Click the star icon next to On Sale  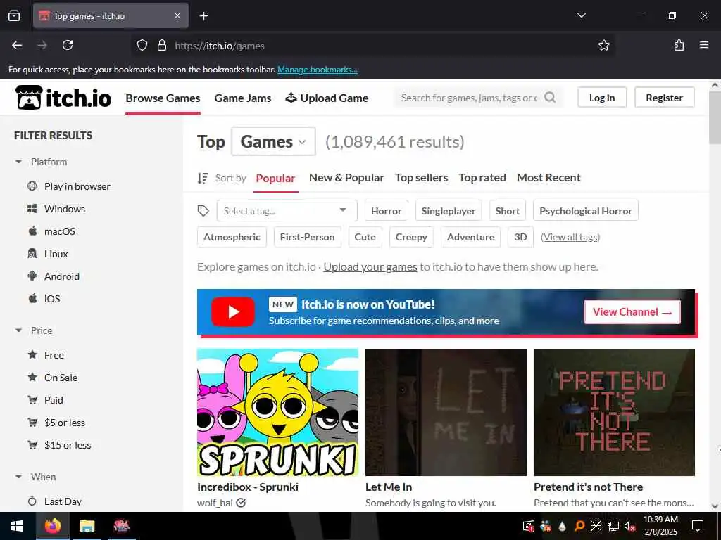pyautogui.click(x=32, y=377)
